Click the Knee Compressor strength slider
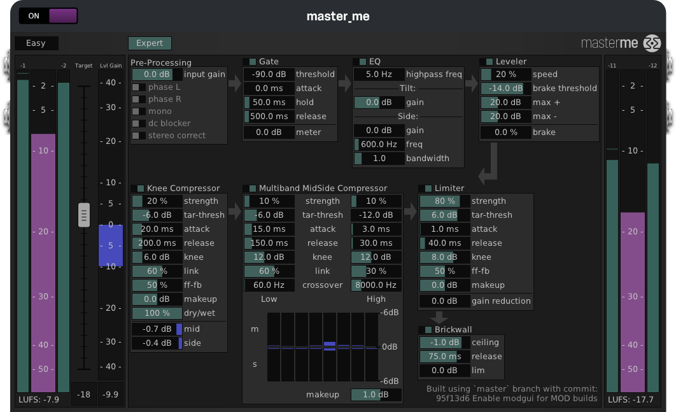The image size is (676, 412). coord(157,201)
